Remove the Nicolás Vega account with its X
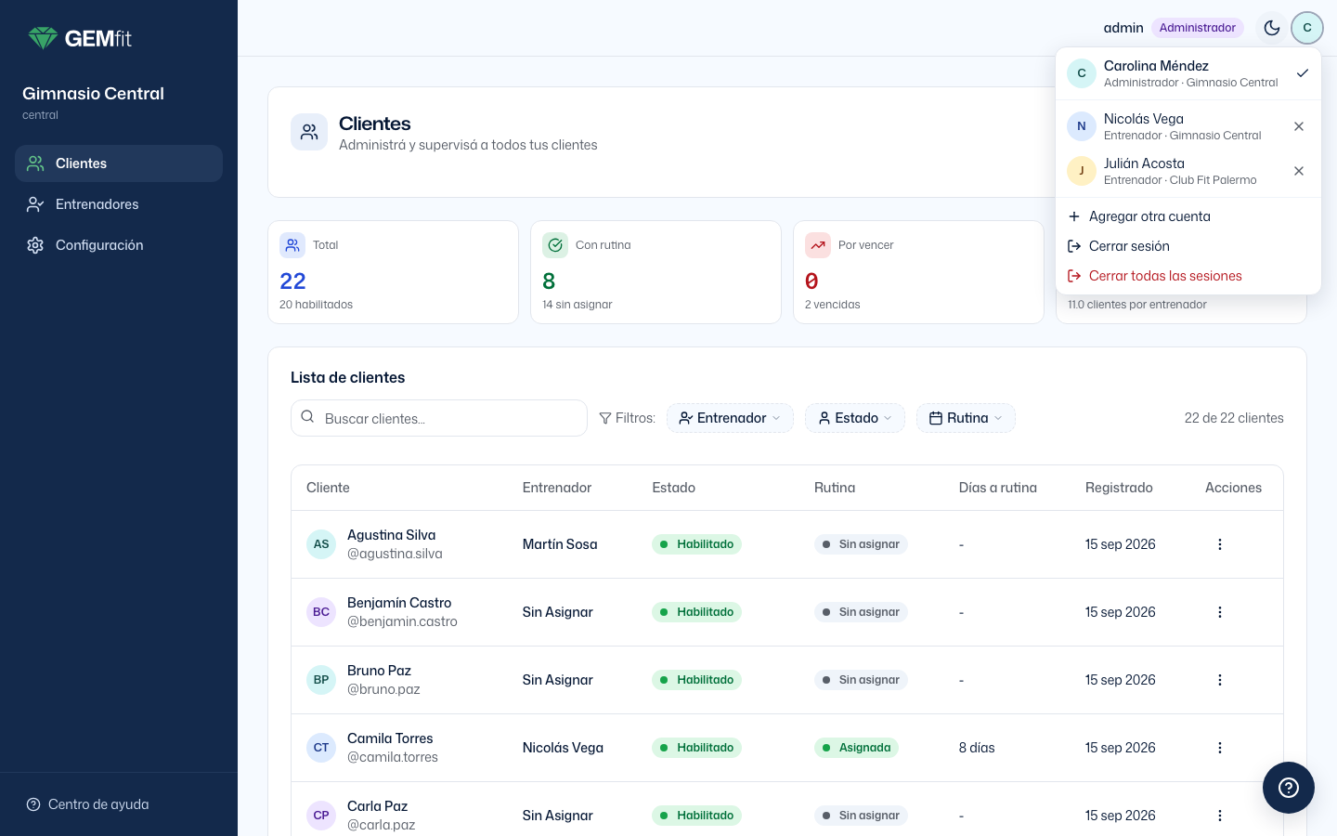The image size is (1337, 836). tap(1299, 126)
